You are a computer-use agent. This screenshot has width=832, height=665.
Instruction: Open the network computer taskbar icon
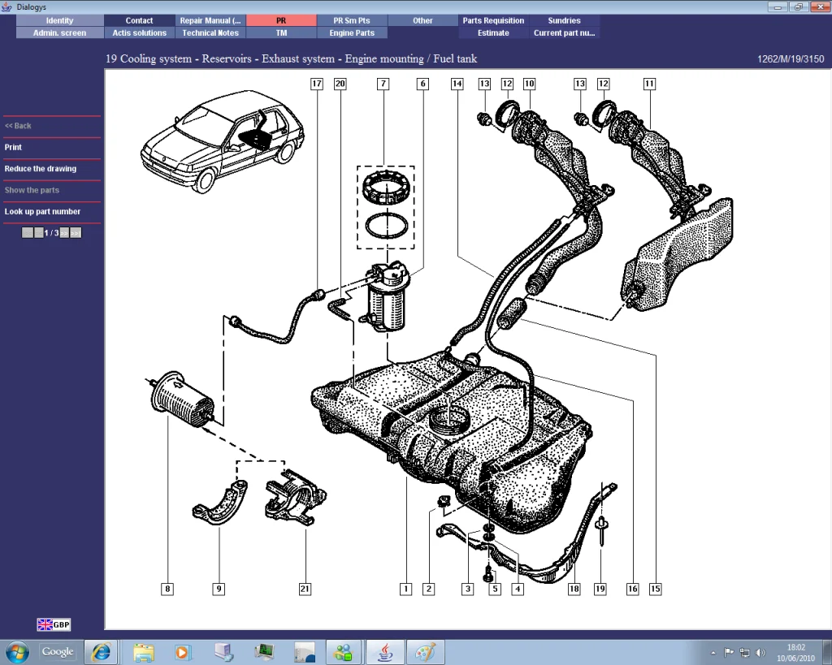pyautogui.click(x=223, y=652)
